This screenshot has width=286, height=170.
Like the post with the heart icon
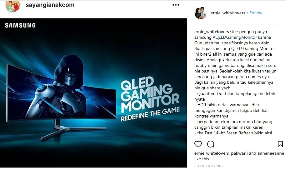click(198, 144)
